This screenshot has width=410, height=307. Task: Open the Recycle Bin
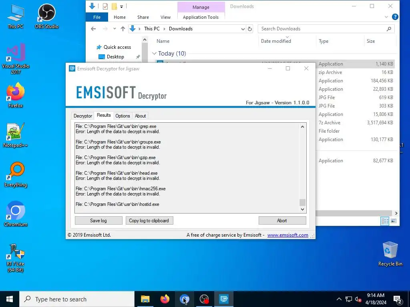[390, 254]
